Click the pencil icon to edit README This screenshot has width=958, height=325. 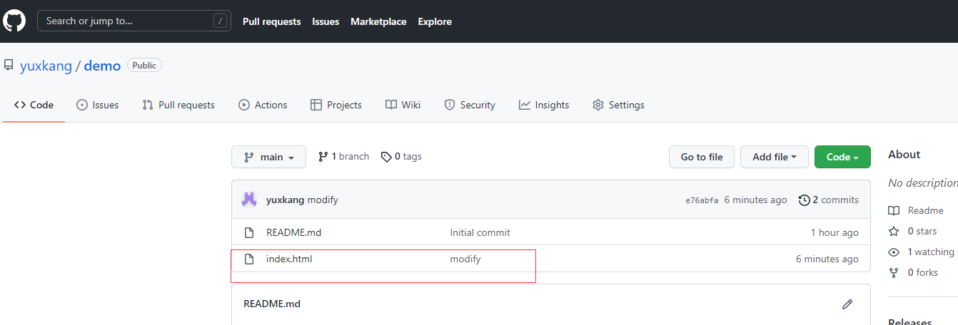[847, 304]
